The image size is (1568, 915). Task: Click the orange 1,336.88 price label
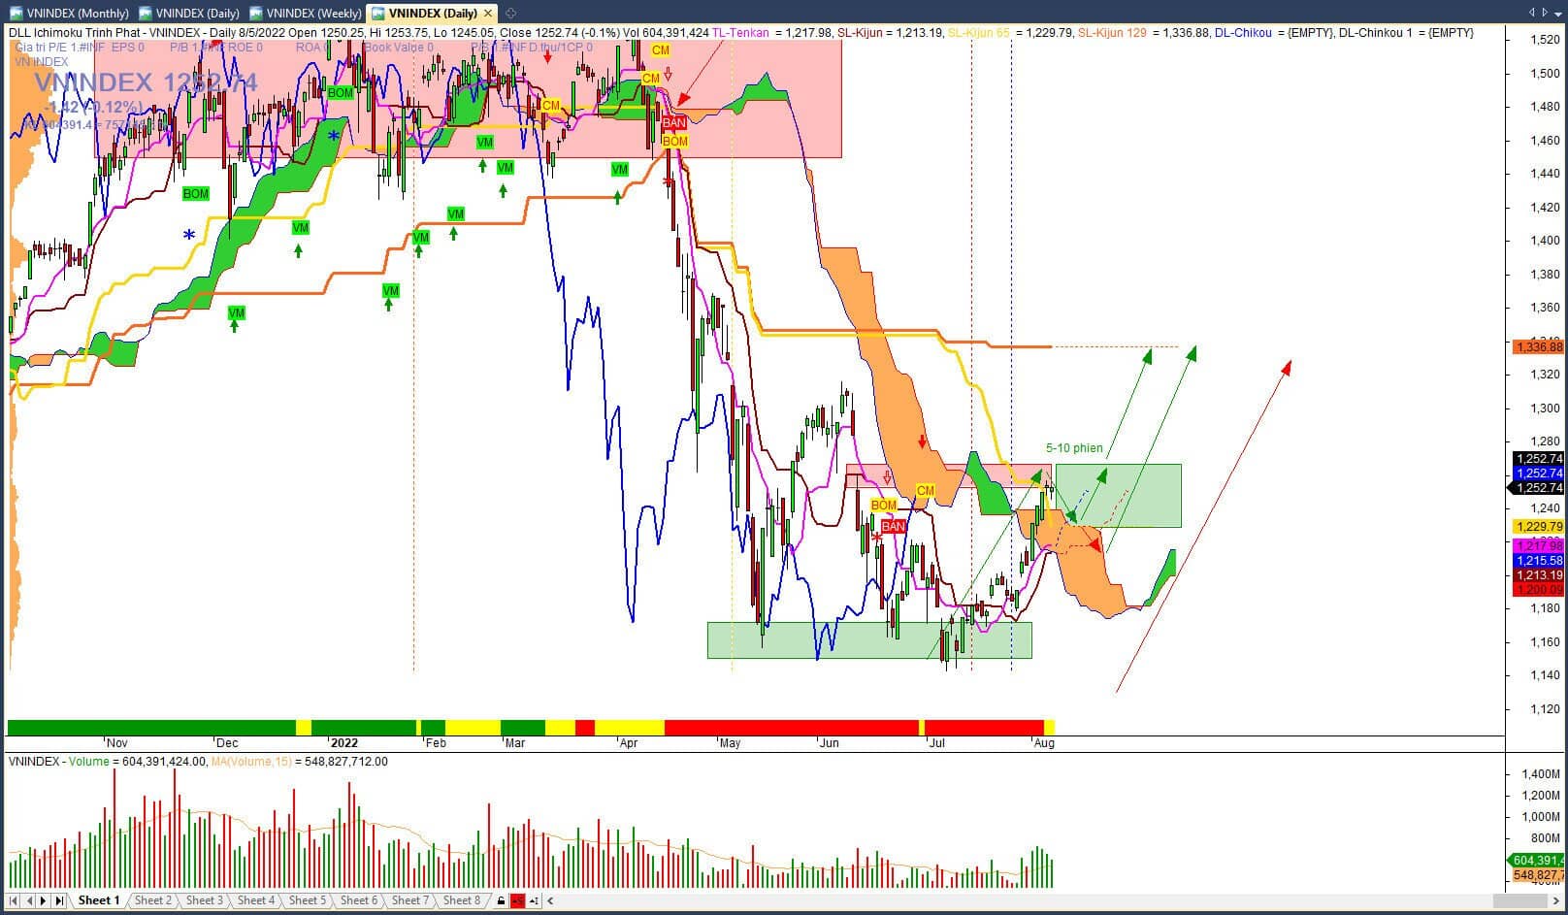tap(1538, 347)
